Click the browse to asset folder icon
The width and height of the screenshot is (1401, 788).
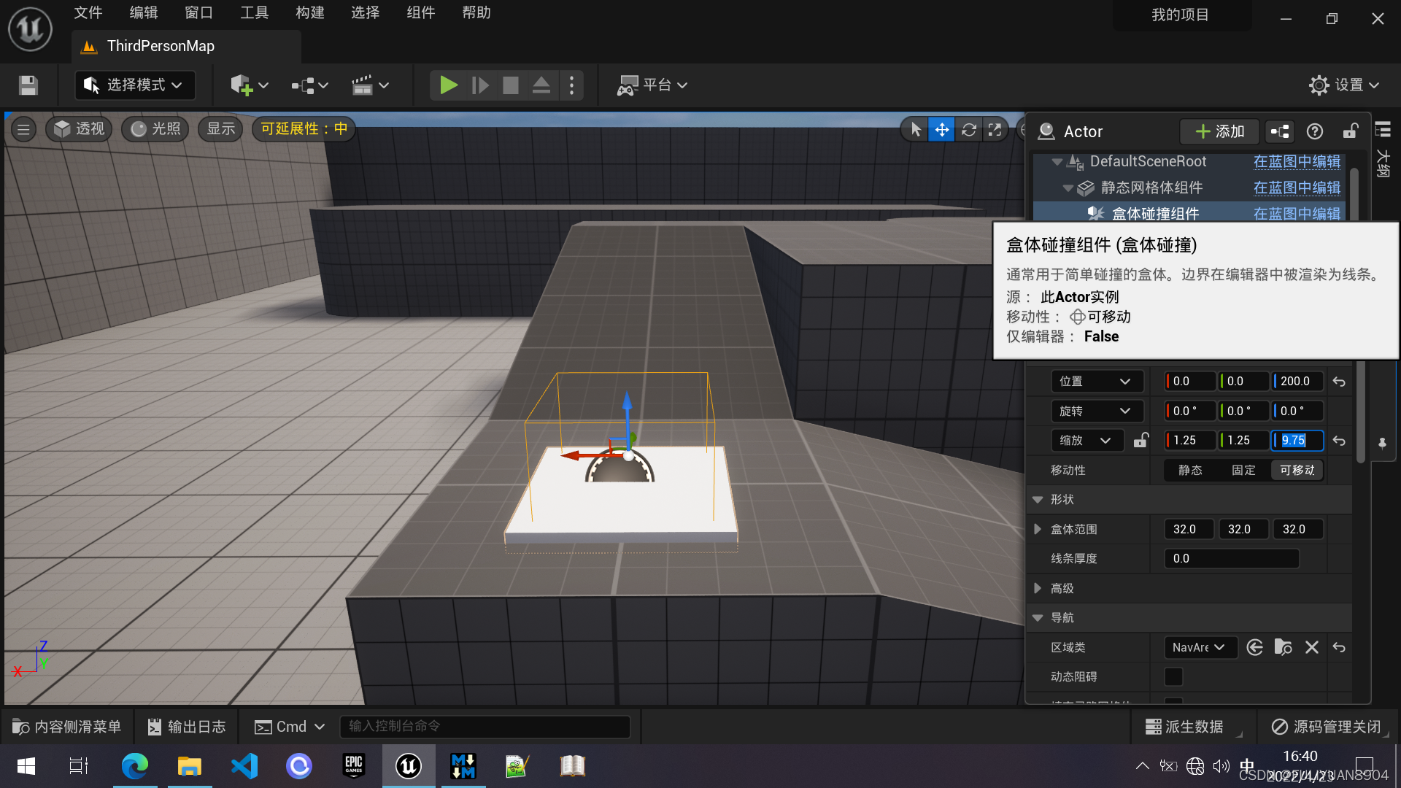pyautogui.click(x=1284, y=648)
